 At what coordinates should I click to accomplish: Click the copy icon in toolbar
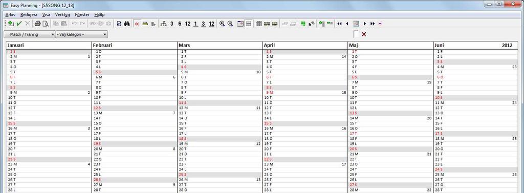pyautogui.click(x=56, y=24)
